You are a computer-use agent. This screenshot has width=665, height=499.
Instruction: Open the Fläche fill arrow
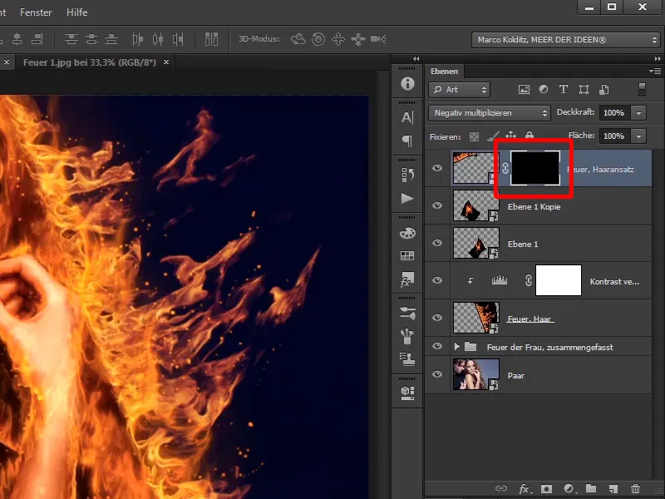[x=638, y=136]
